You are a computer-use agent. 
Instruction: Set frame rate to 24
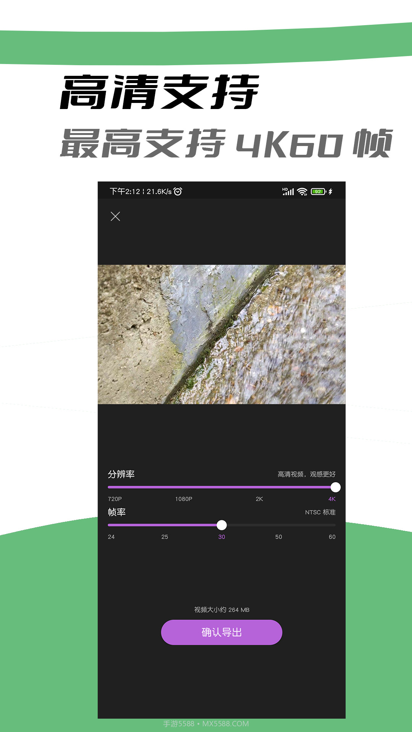click(111, 537)
